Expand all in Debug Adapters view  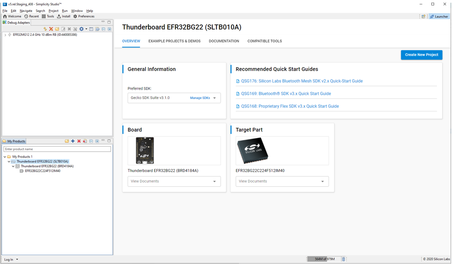[109, 29]
